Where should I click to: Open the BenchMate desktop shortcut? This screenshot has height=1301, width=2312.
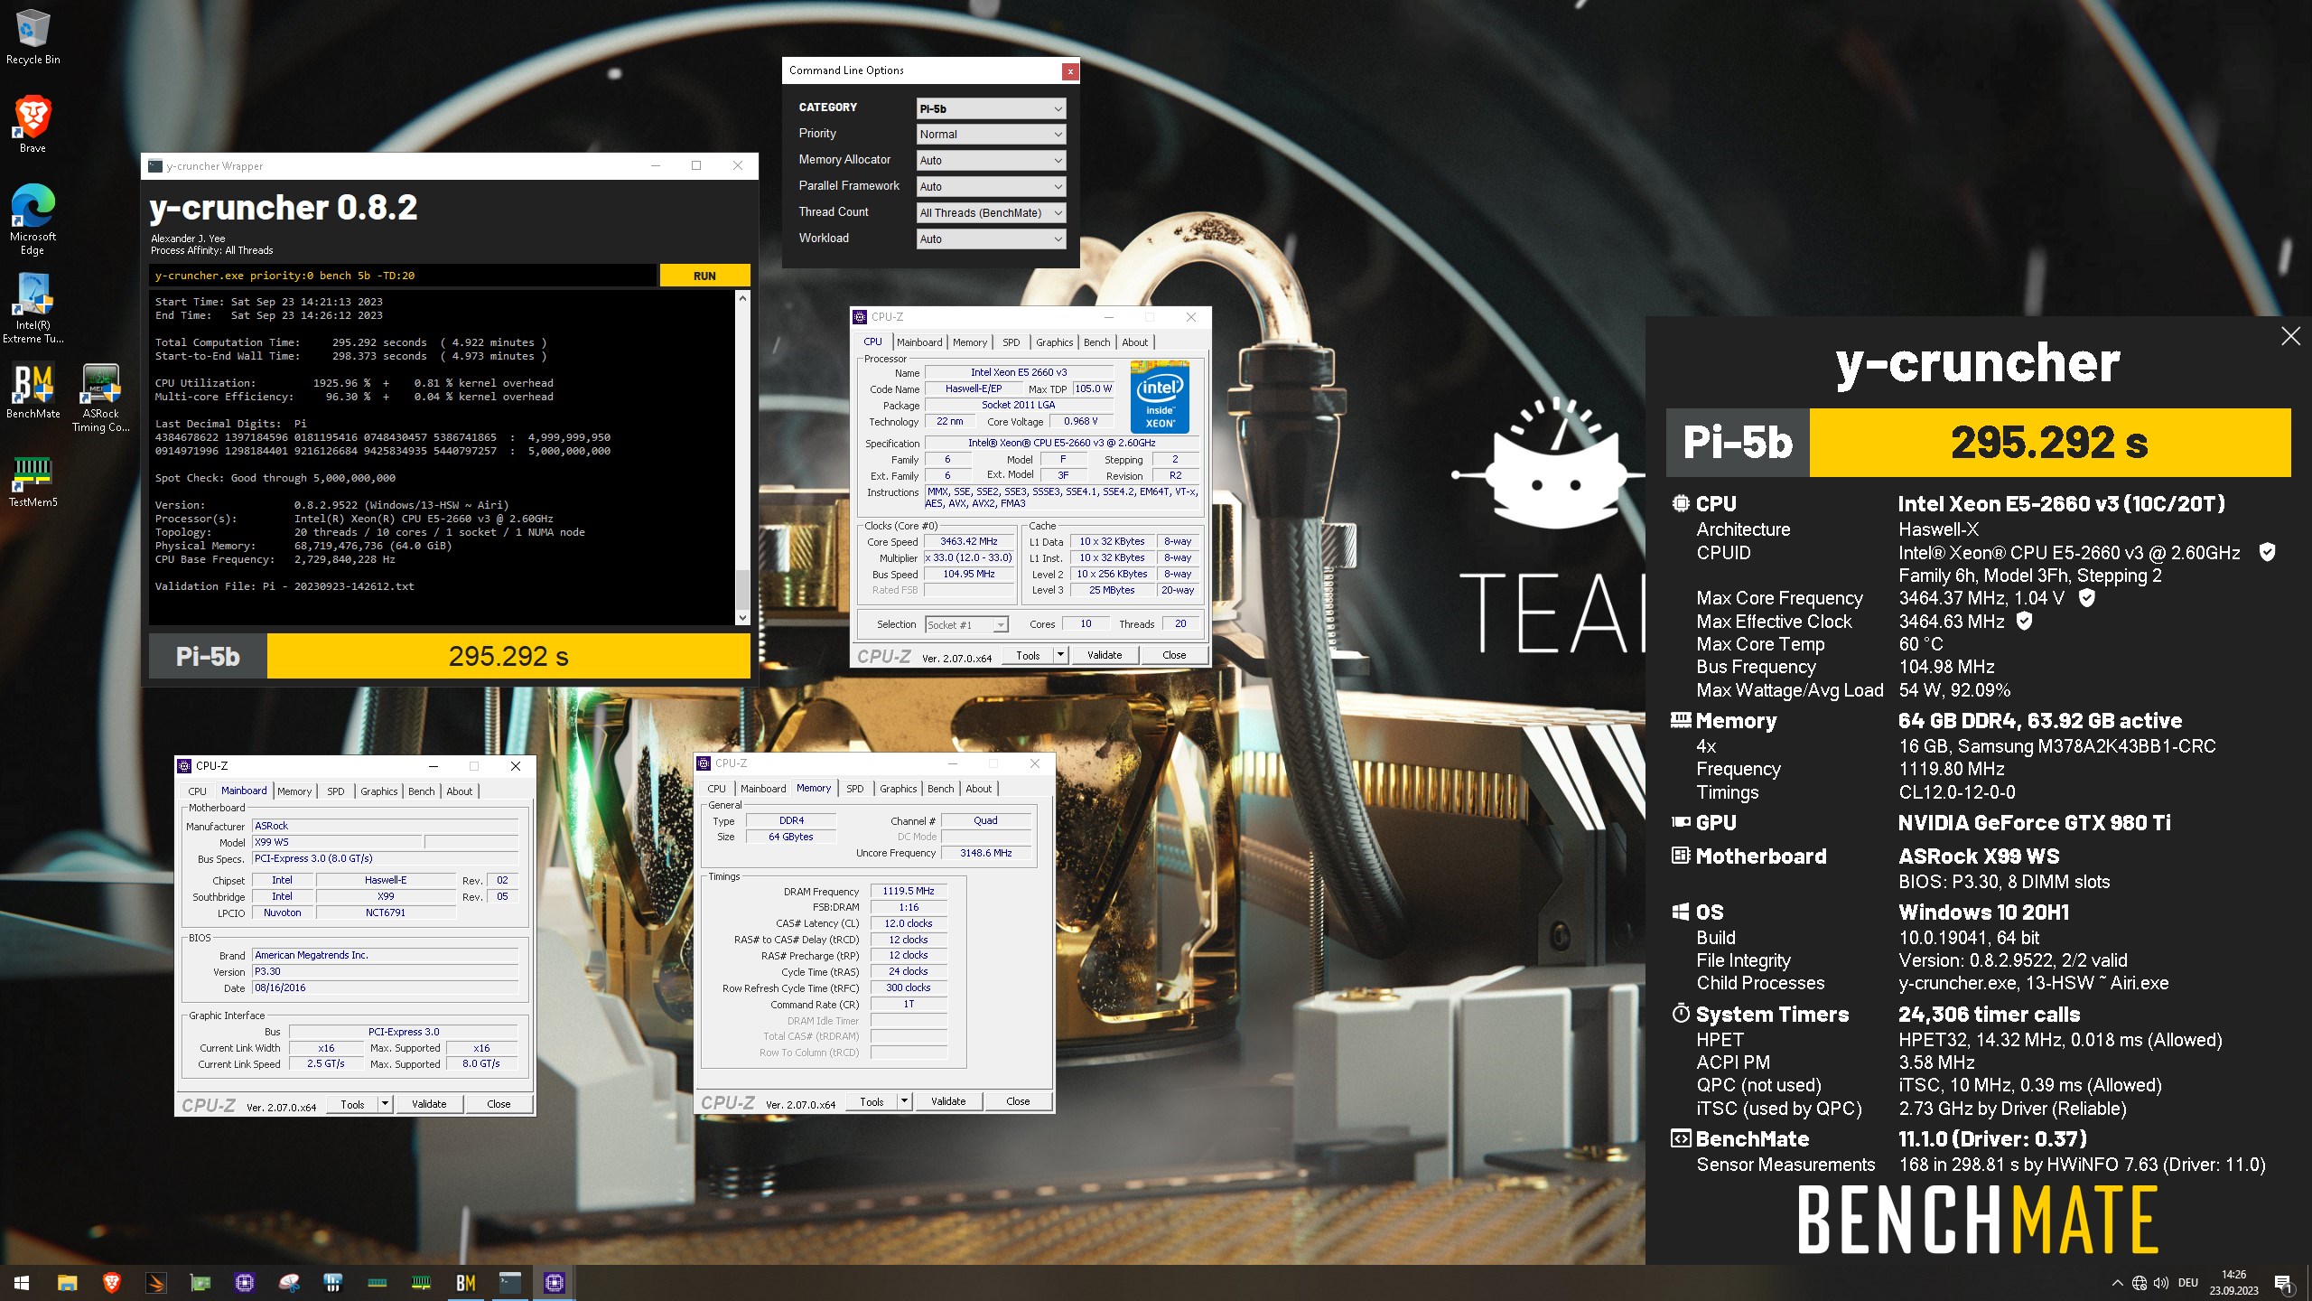(x=33, y=390)
